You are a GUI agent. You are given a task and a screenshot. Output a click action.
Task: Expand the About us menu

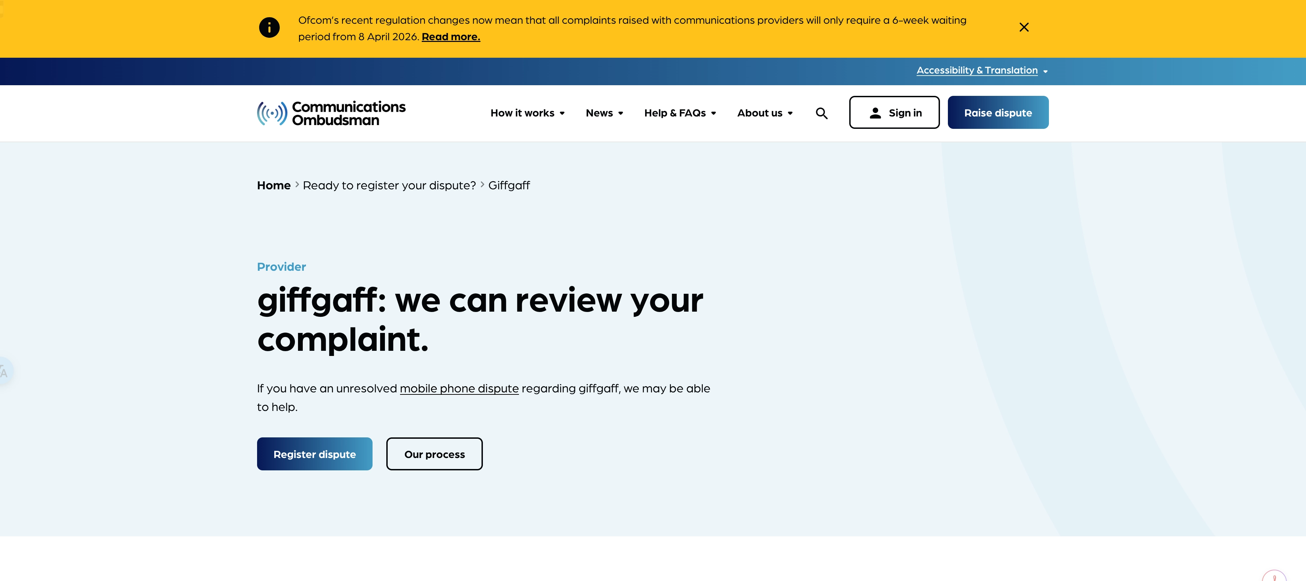(765, 113)
